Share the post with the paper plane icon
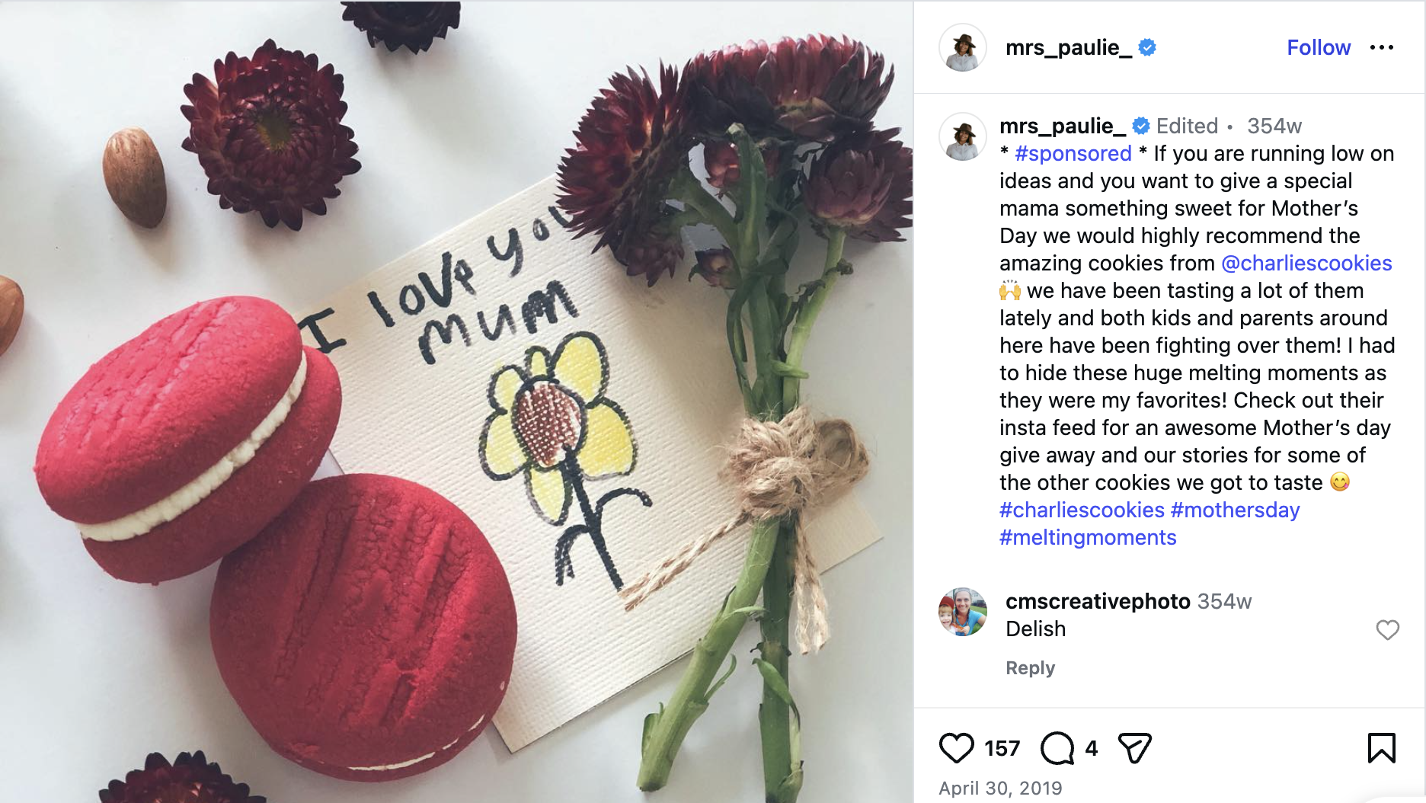Image resolution: width=1426 pixels, height=803 pixels. point(1134,748)
